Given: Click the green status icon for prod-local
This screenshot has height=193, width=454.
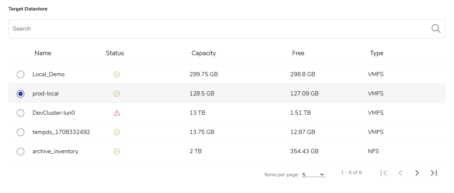Looking at the screenshot, I should pyautogui.click(x=117, y=94).
